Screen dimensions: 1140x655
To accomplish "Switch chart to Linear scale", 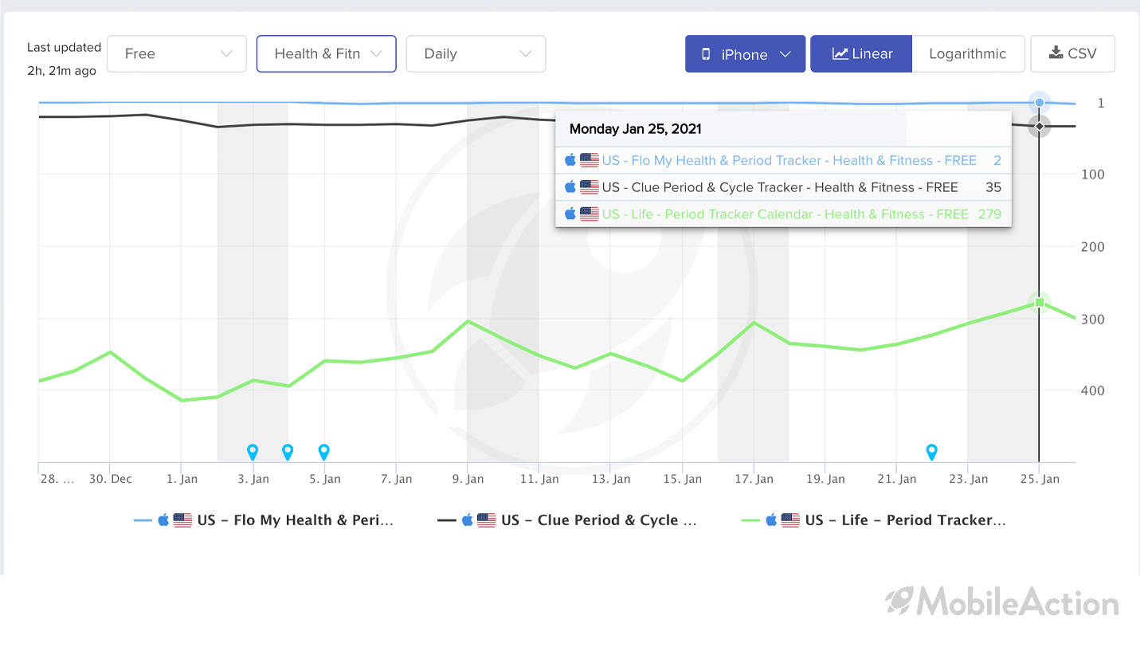I will click(861, 54).
